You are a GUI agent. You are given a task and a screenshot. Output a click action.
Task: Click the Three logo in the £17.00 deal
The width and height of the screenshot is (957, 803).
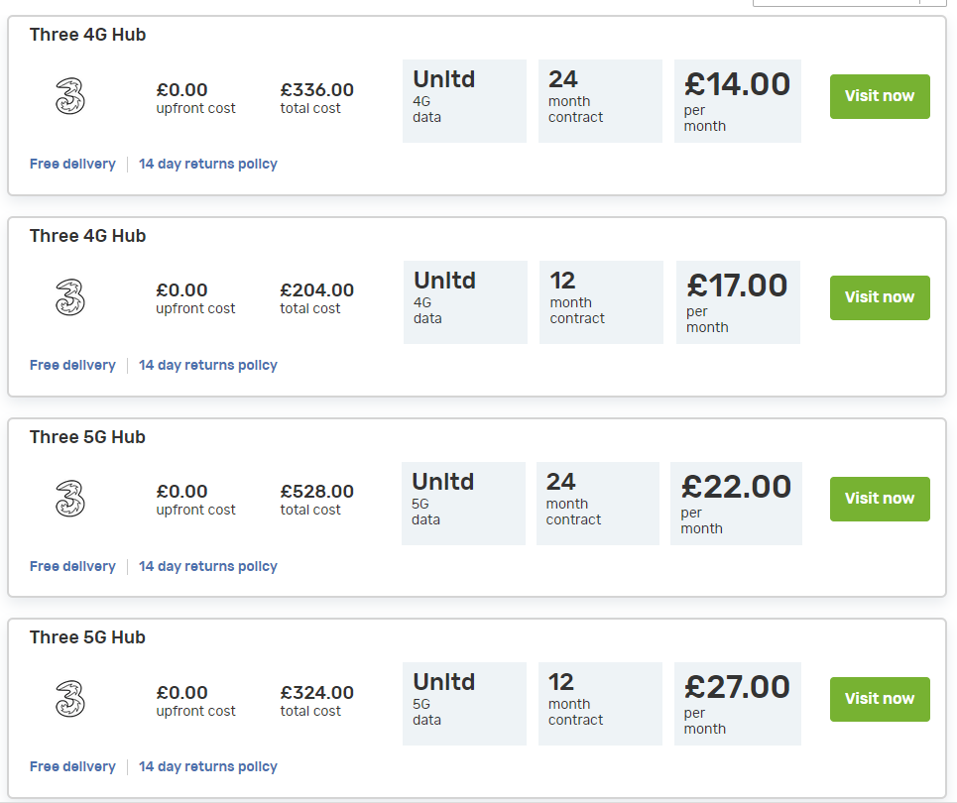(x=70, y=297)
